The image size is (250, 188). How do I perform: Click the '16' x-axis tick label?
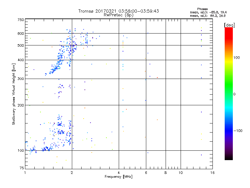[212, 173]
